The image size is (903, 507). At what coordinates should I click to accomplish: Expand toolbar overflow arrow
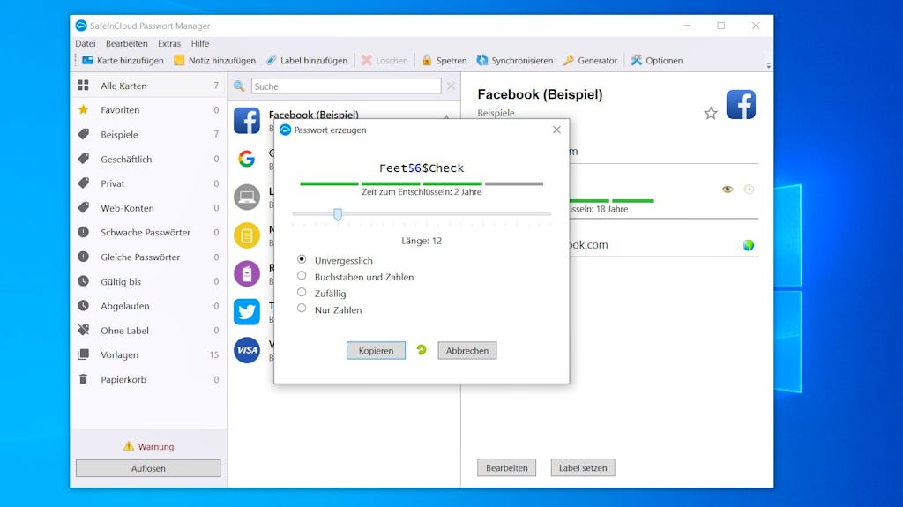click(x=768, y=65)
